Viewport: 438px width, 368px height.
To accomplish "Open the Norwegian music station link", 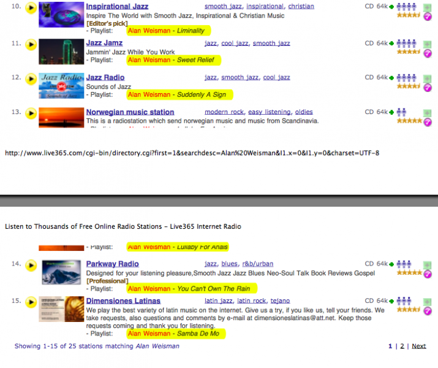I will coord(130,112).
